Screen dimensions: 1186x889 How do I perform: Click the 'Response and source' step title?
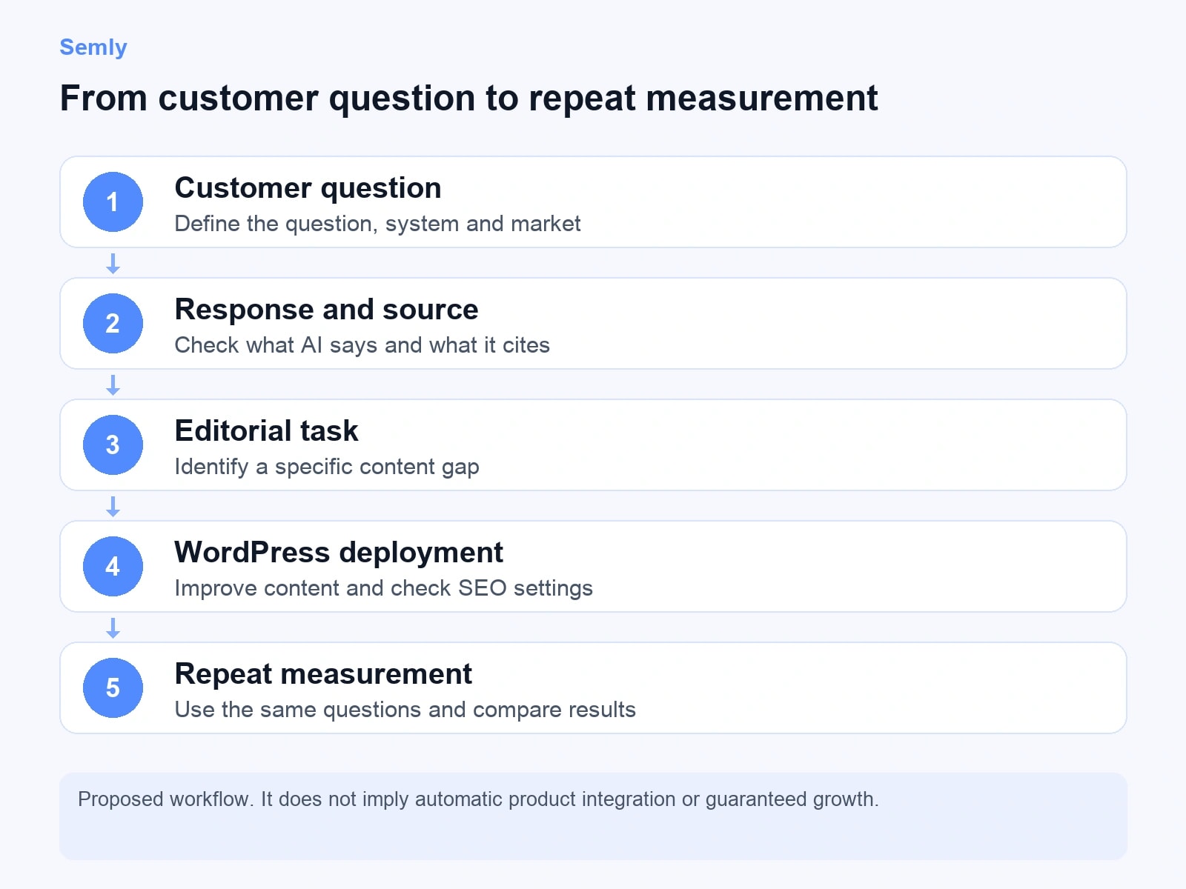pyautogui.click(x=326, y=310)
